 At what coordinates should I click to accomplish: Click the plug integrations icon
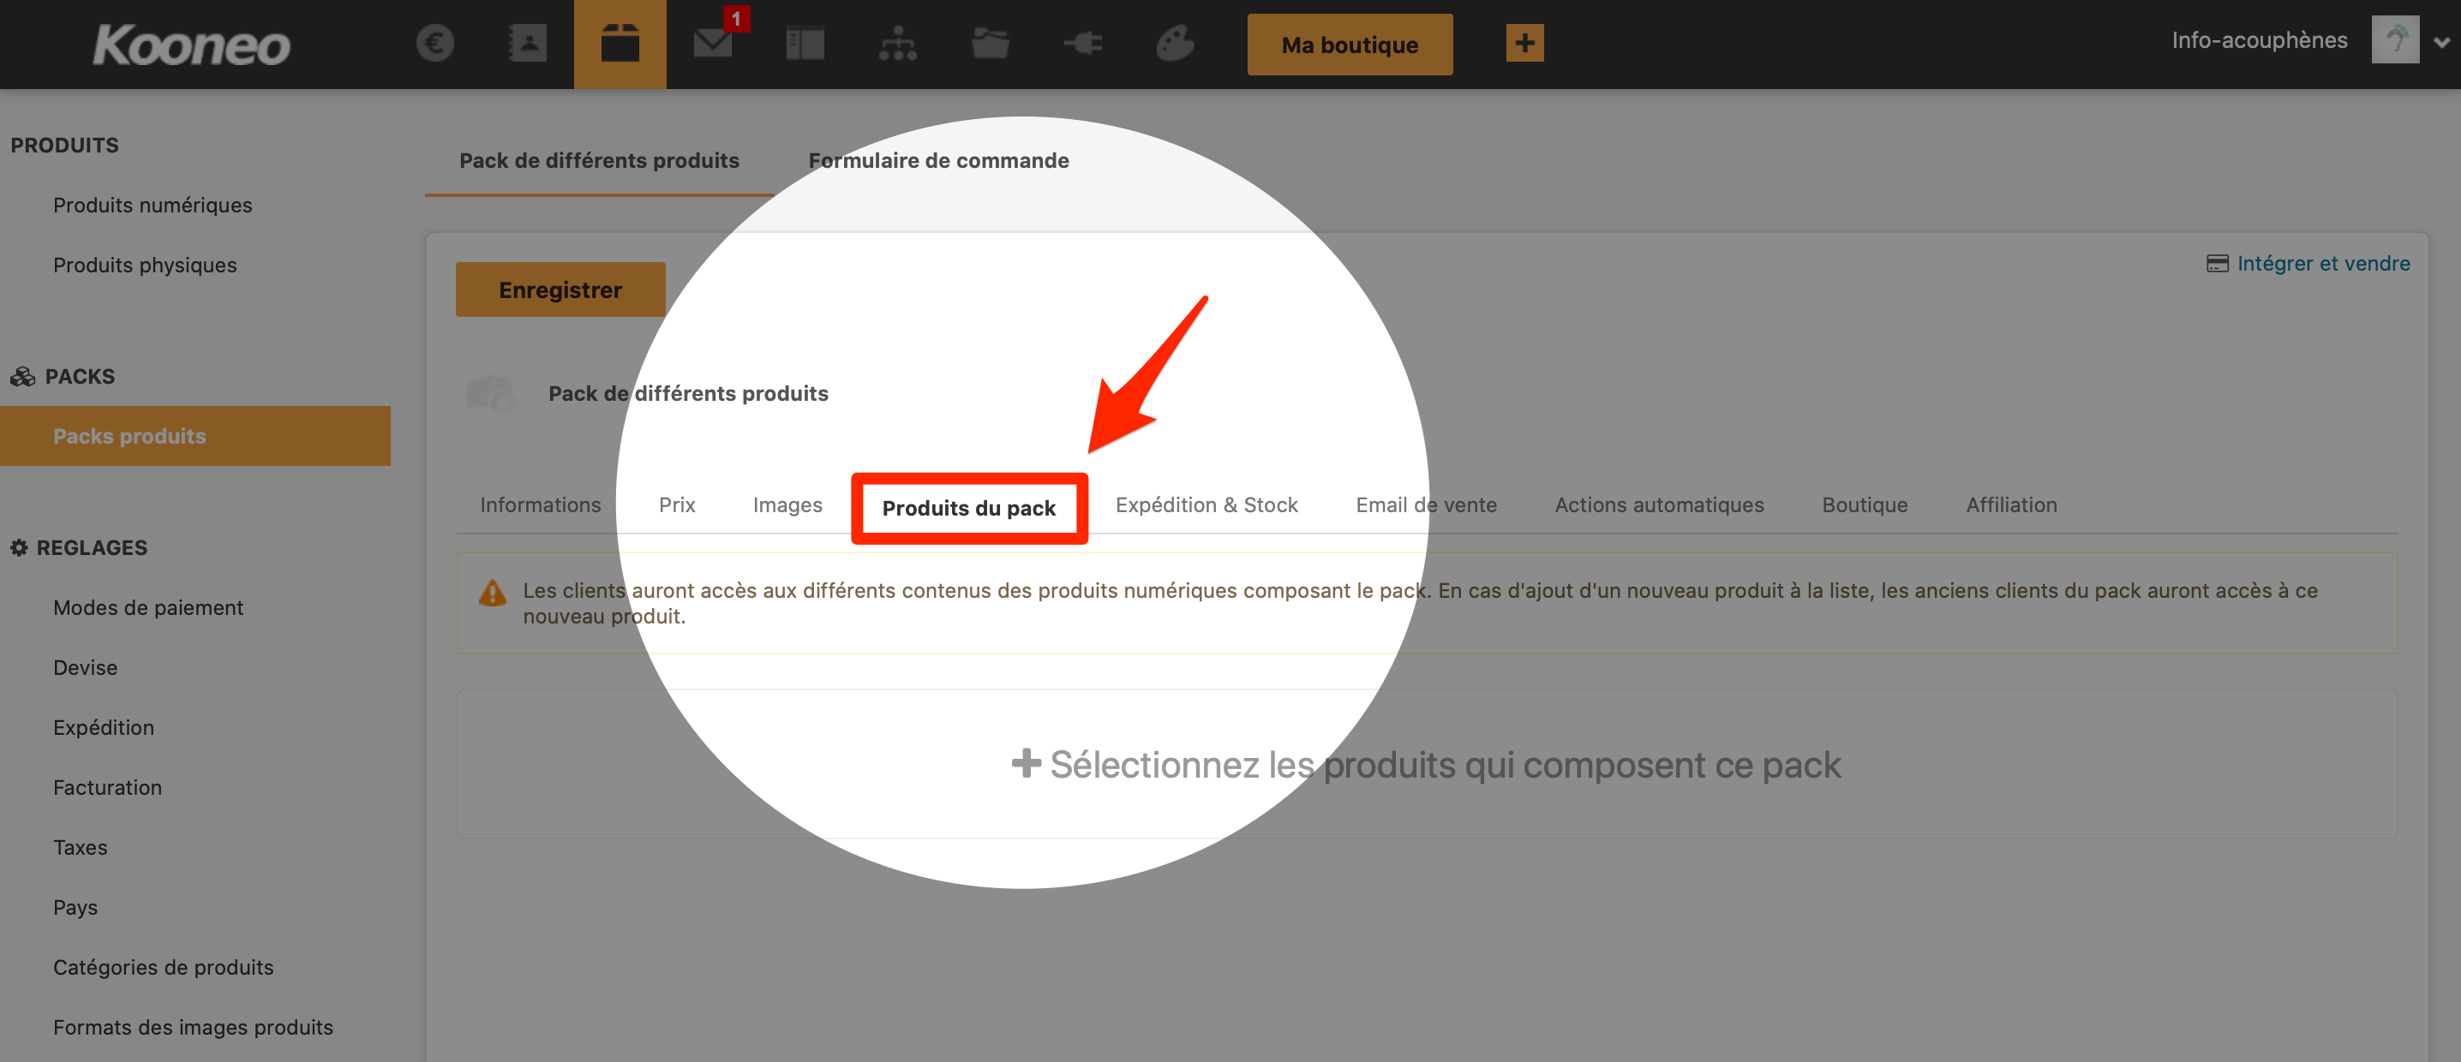(x=1083, y=44)
